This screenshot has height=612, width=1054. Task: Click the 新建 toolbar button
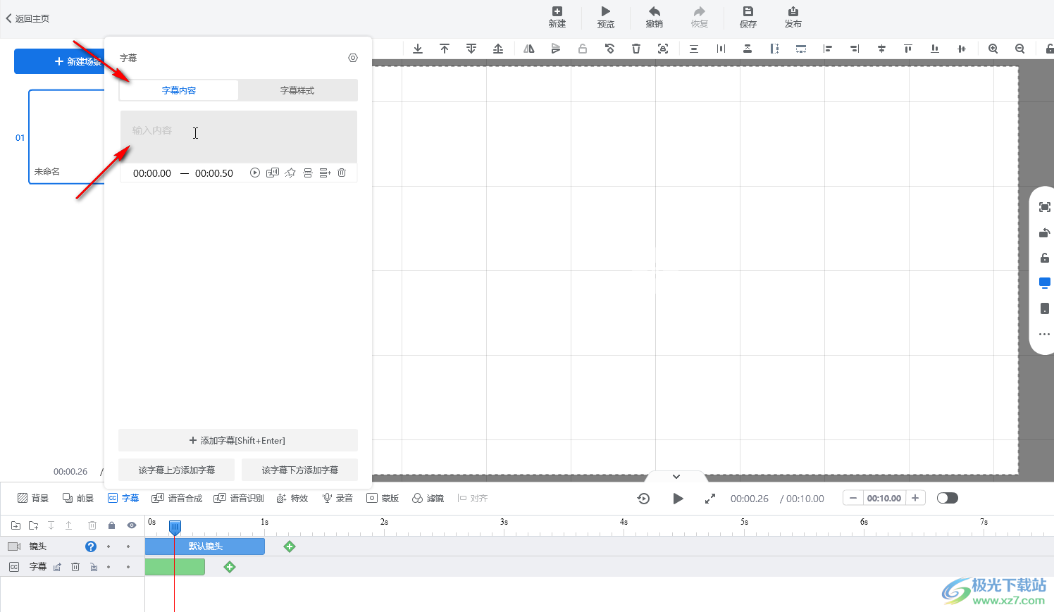tap(557, 17)
